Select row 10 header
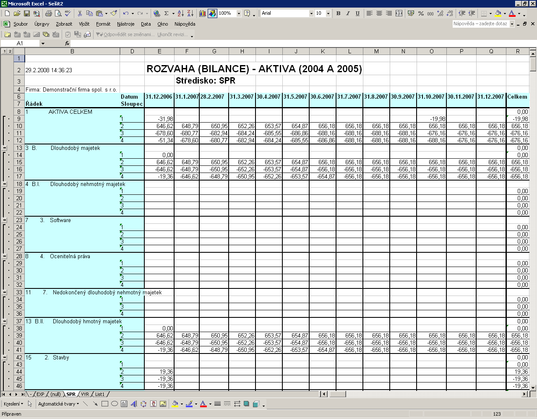 click(x=19, y=126)
